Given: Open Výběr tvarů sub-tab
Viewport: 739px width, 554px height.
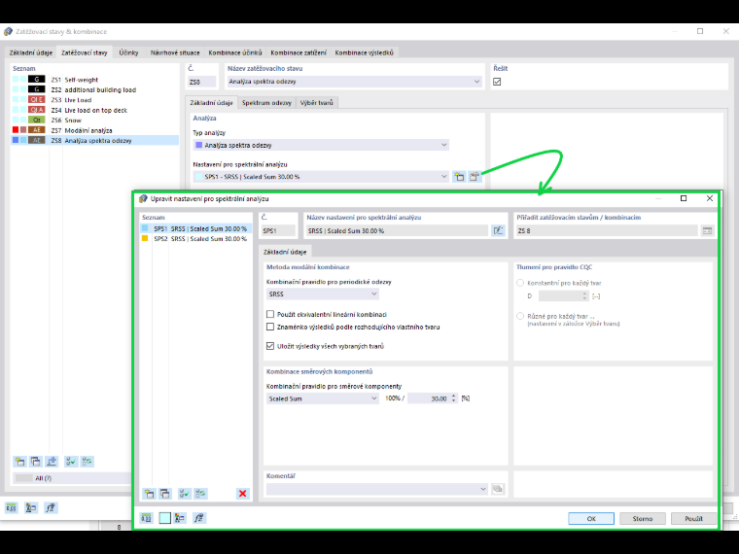Looking at the screenshot, I should coord(317,103).
